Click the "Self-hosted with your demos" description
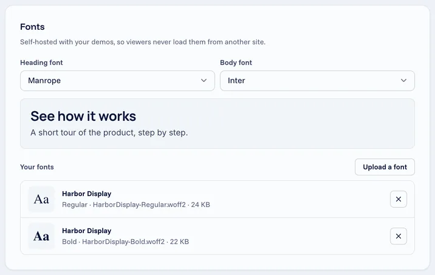Image resolution: width=435 pixels, height=275 pixels. pyautogui.click(x=143, y=42)
